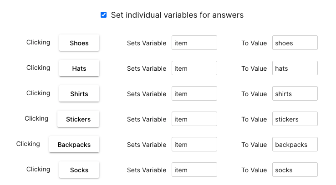
Task: Click the variable field in Socks row
Action: 194,170
